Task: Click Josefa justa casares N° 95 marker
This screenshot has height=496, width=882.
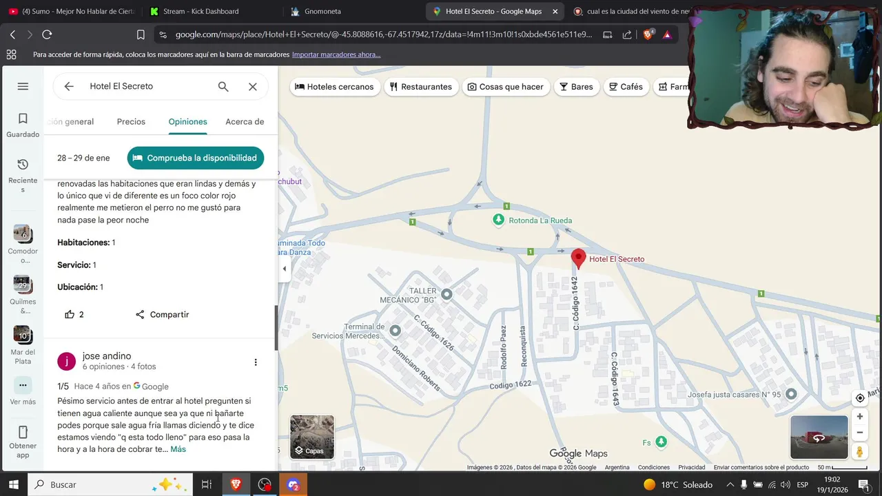Action: tap(791, 394)
